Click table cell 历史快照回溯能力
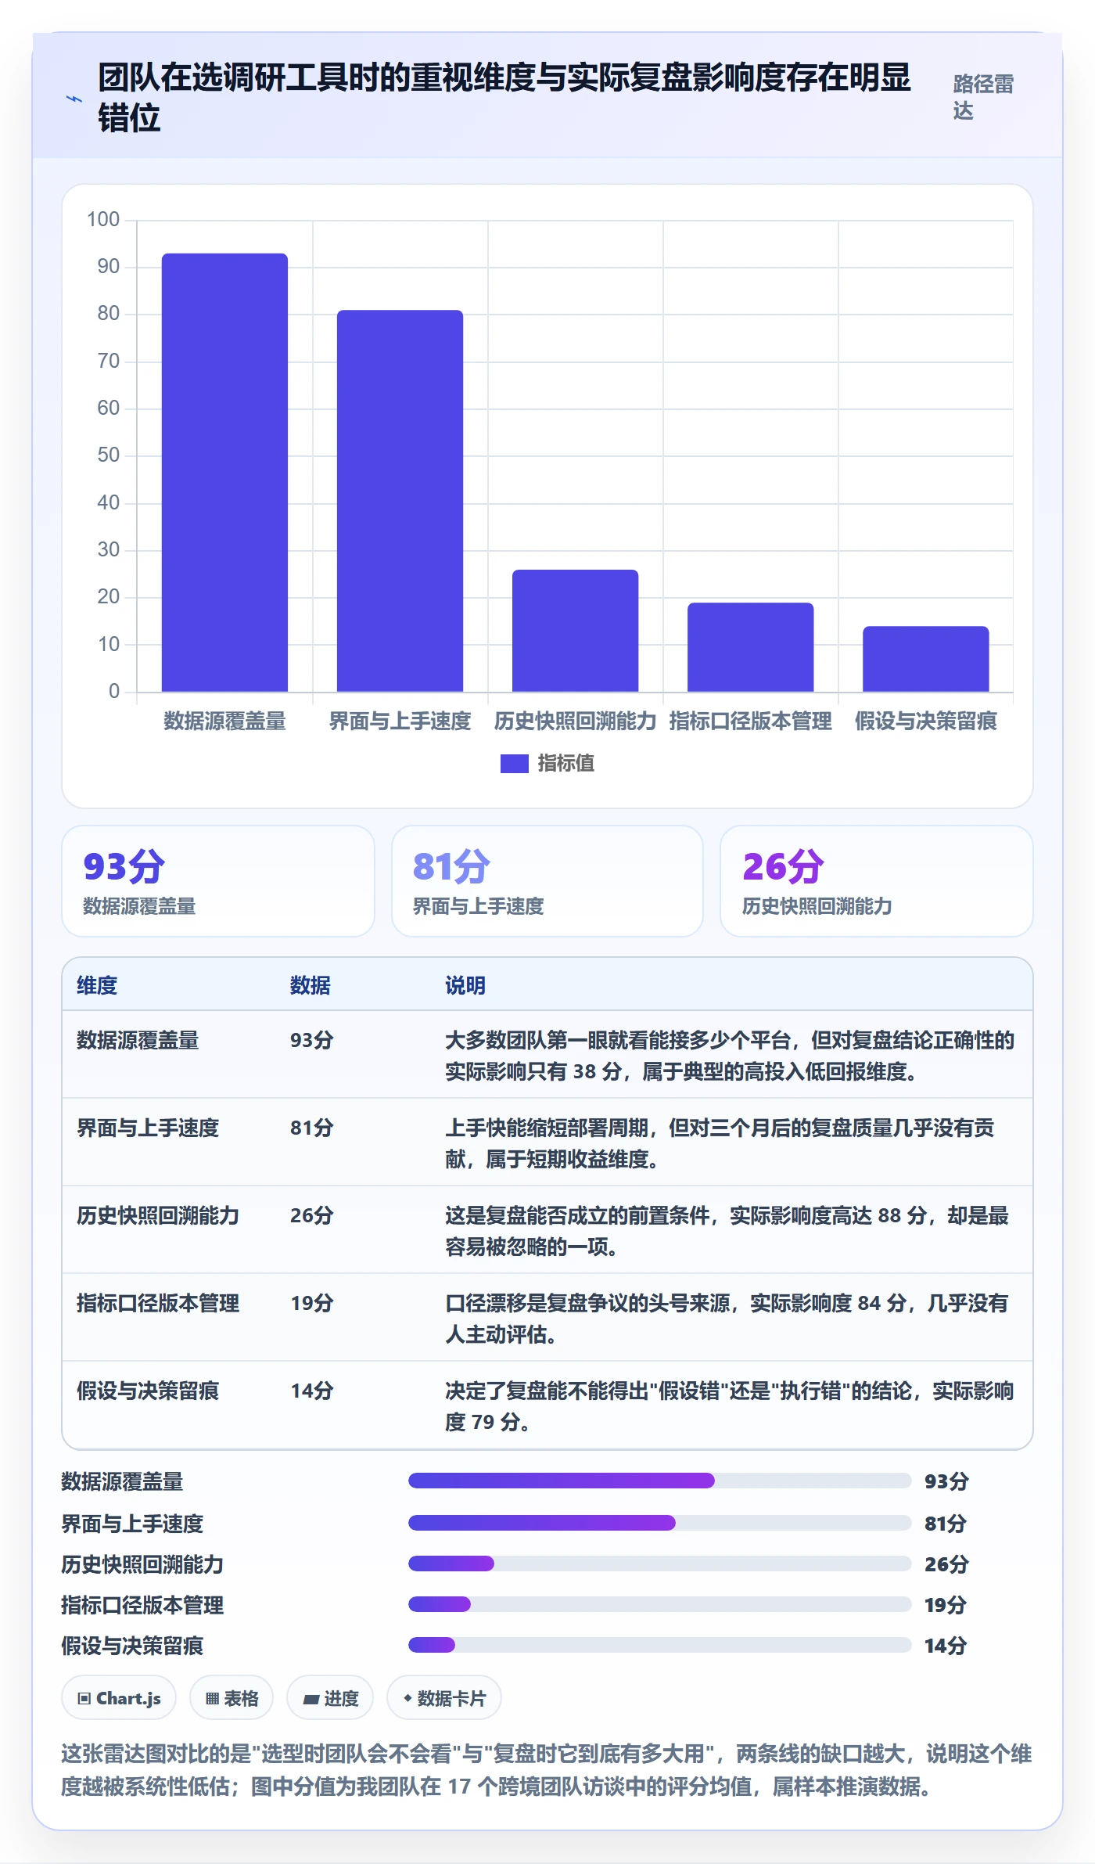The width and height of the screenshot is (1095, 1864). coord(158,1215)
